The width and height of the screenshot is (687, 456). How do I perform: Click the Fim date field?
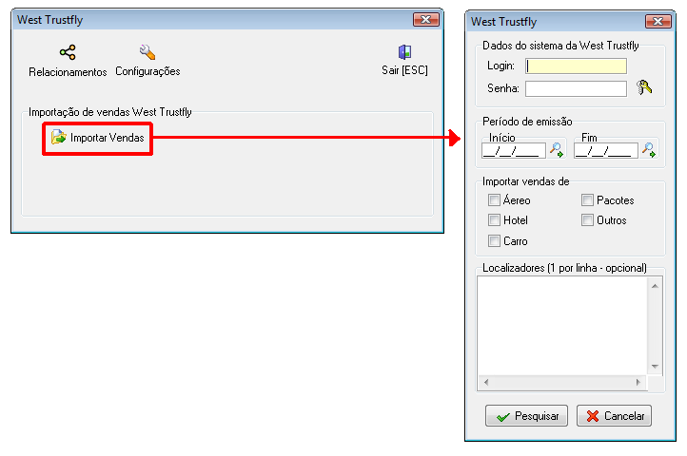tap(606, 150)
